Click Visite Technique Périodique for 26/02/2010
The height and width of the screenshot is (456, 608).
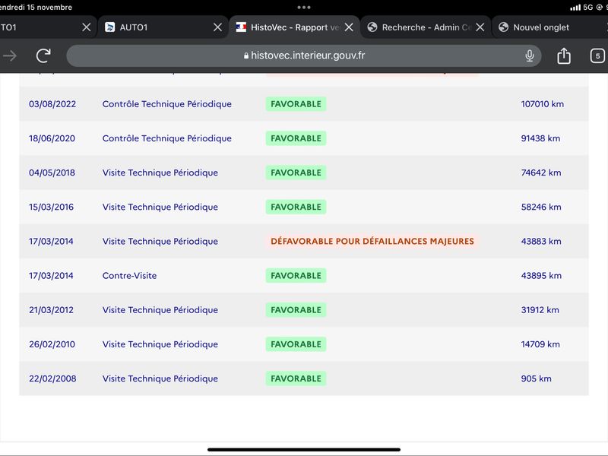160,344
